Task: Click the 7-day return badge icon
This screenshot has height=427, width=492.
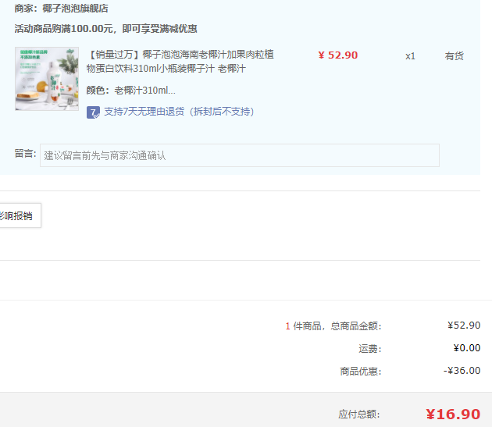Action: [x=93, y=112]
